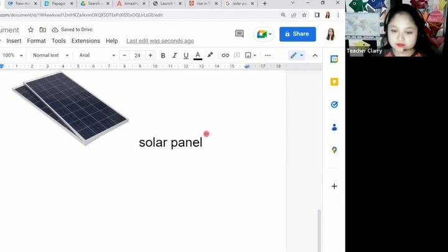The width and height of the screenshot is (448, 252).
Task: Expand the Insert image dropdown arrow
Action: tap(254, 55)
